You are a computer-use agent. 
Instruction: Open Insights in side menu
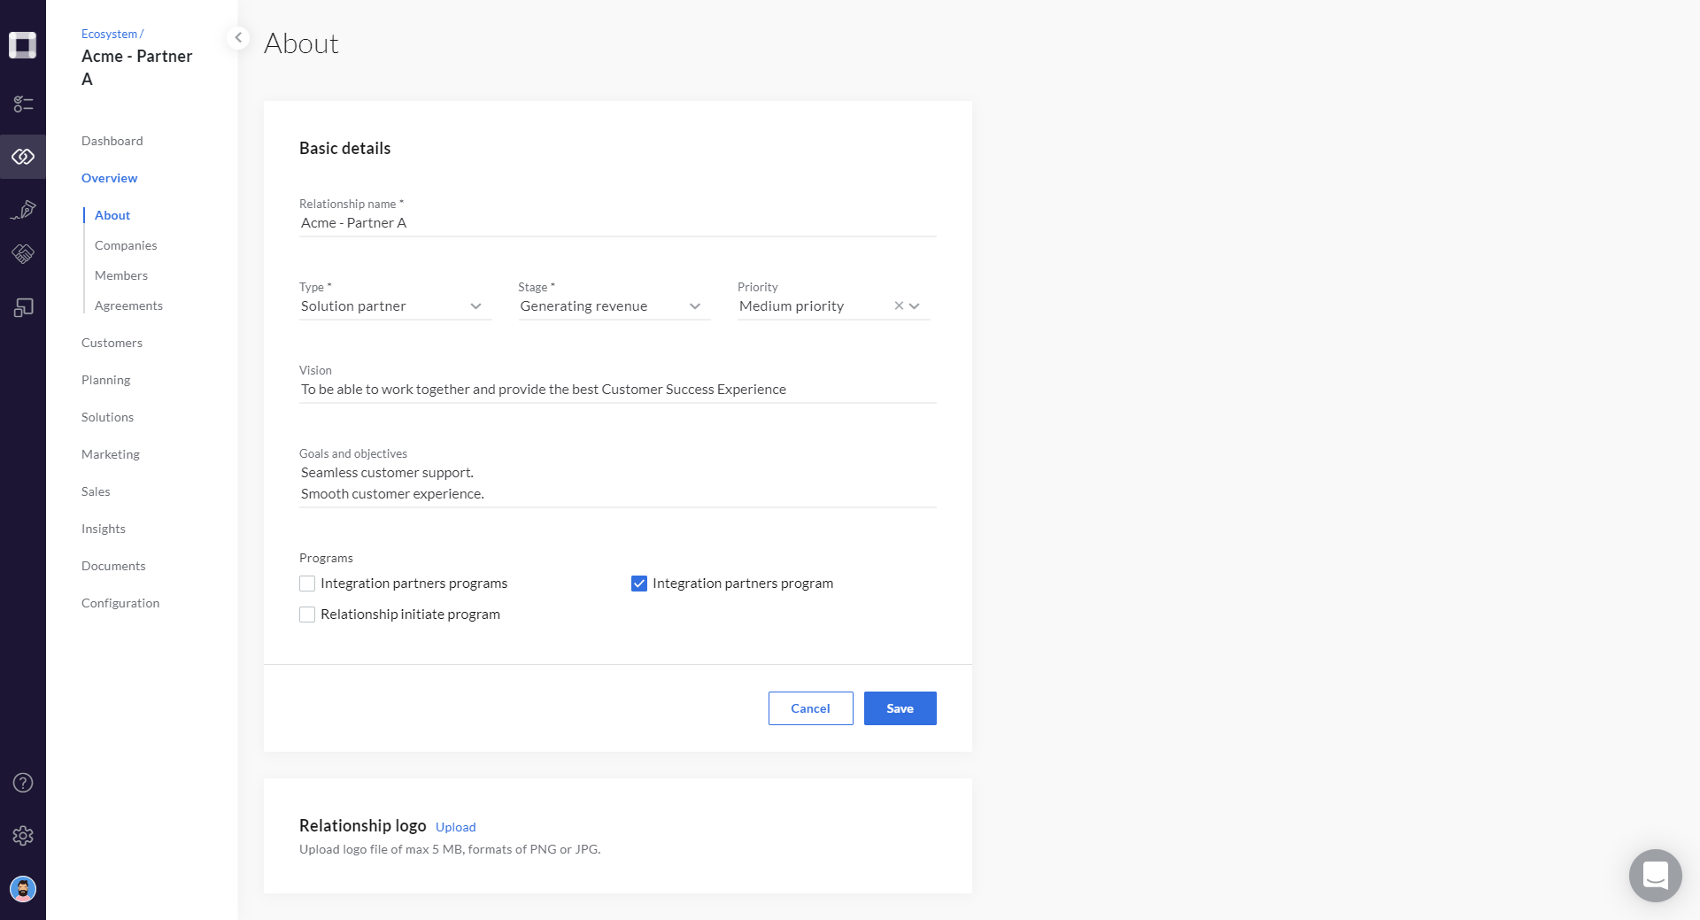(x=104, y=529)
